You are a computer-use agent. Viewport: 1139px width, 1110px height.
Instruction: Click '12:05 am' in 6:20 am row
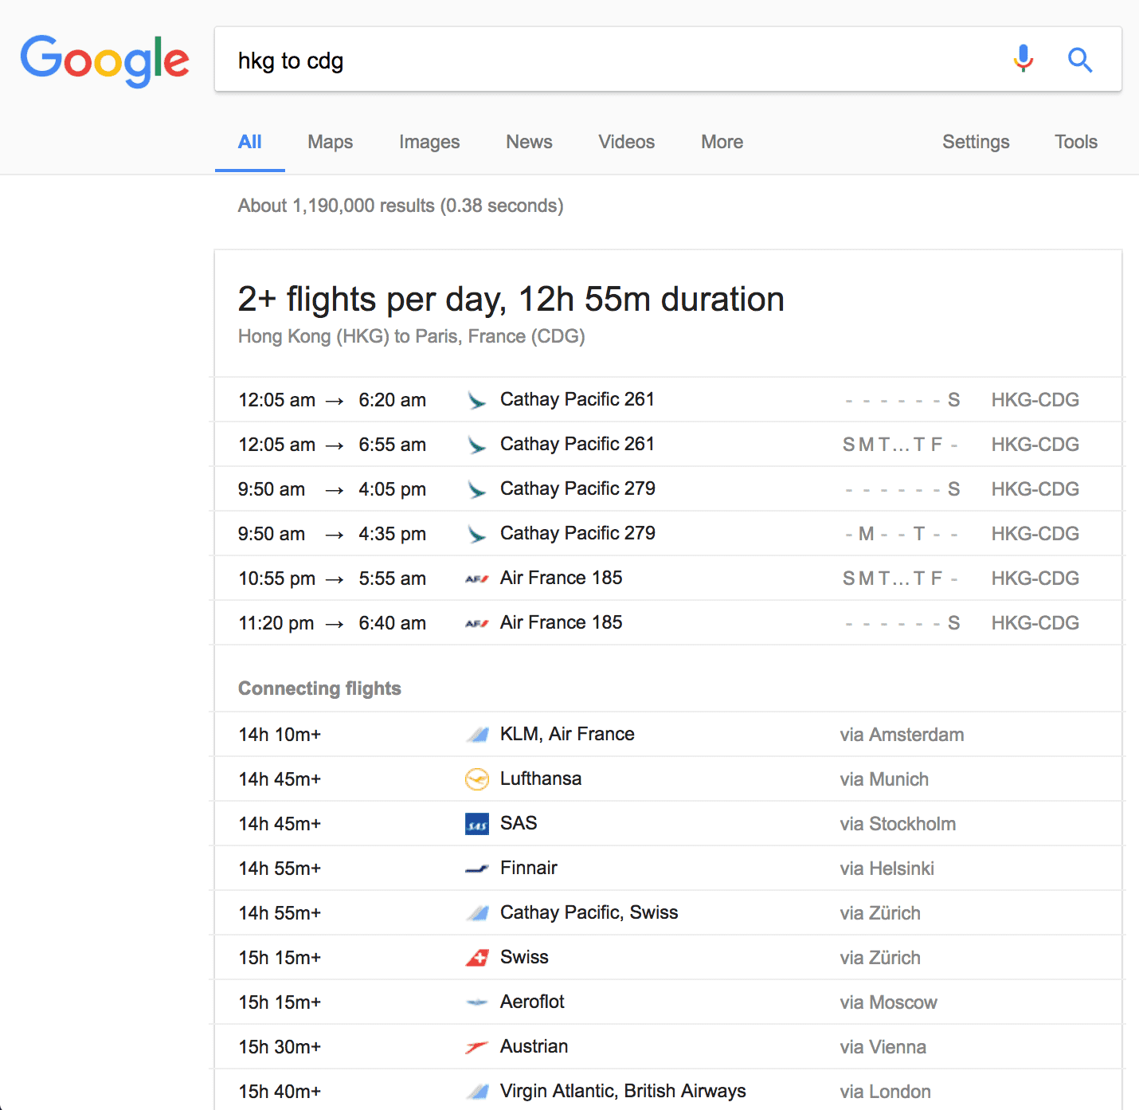[276, 400]
